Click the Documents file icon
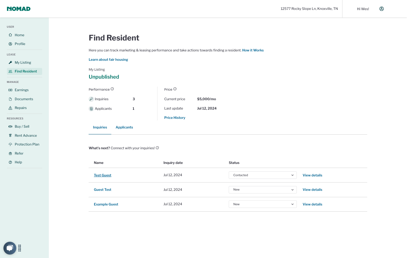The height and width of the screenshot is (258, 407). (10, 99)
